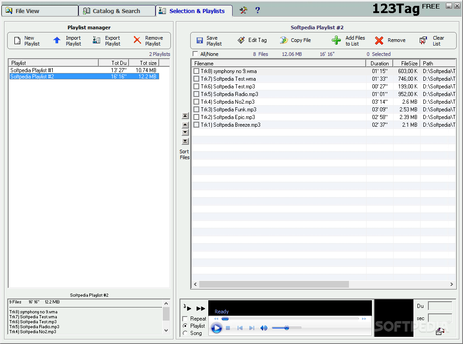The width and height of the screenshot is (463, 344).
Task: Click the volume slider knob
Action: 286,328
